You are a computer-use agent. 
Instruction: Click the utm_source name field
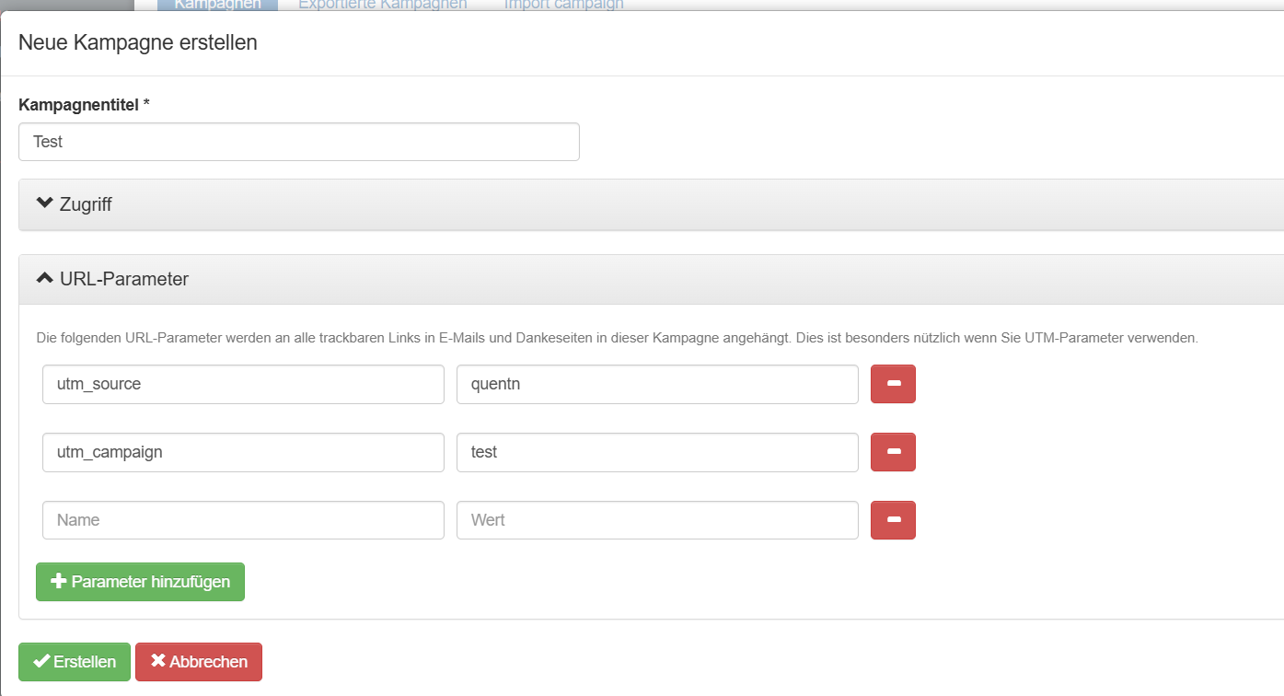click(x=243, y=384)
